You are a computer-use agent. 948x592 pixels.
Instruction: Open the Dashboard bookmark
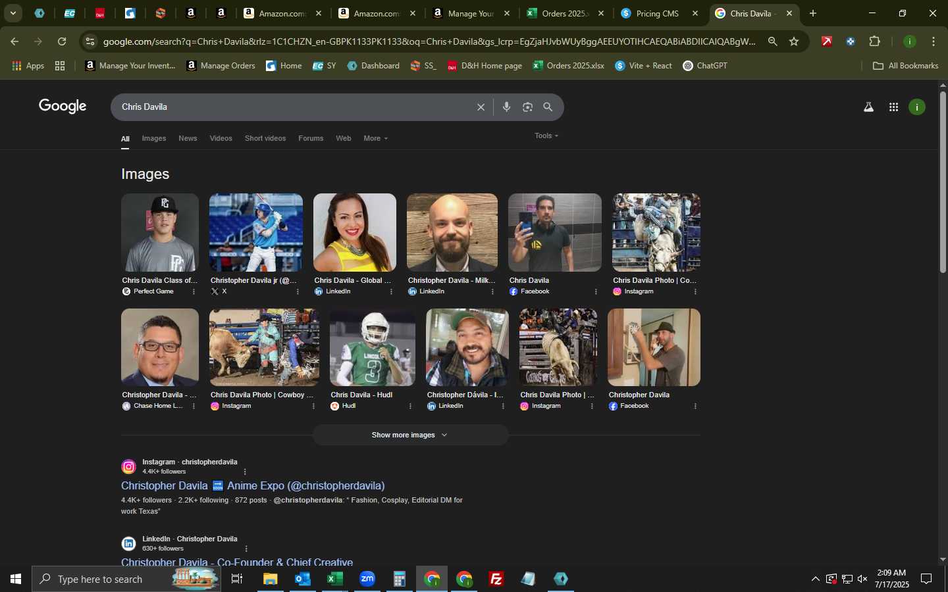coord(373,66)
